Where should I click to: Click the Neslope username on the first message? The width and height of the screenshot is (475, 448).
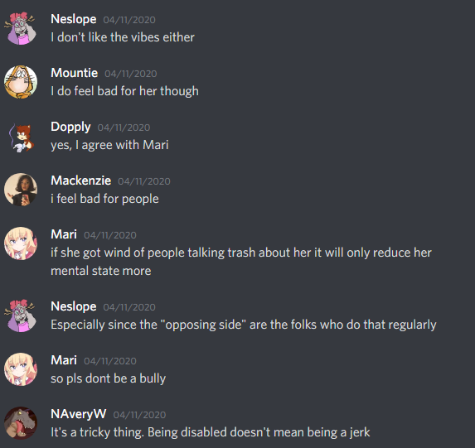[x=74, y=19]
